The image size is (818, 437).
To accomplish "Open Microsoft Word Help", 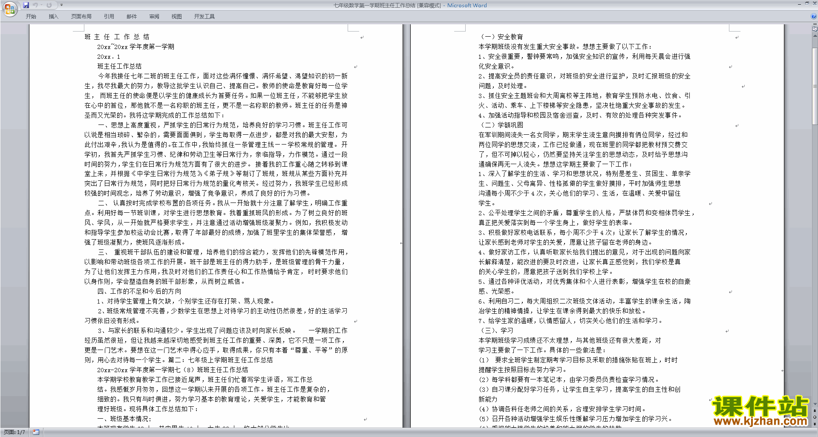I will pyautogui.click(x=814, y=16).
